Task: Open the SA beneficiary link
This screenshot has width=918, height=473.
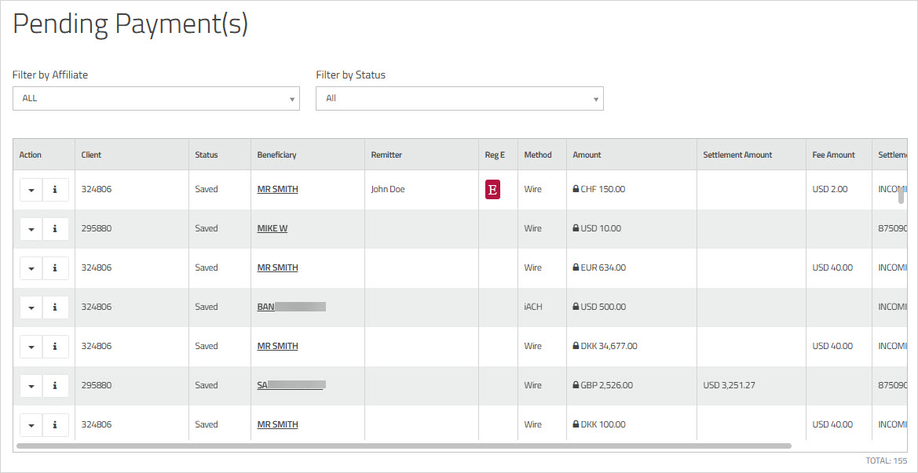Action: pyautogui.click(x=291, y=385)
